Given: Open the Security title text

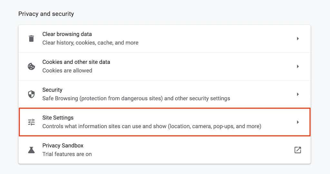Looking at the screenshot, I should pos(52,90).
